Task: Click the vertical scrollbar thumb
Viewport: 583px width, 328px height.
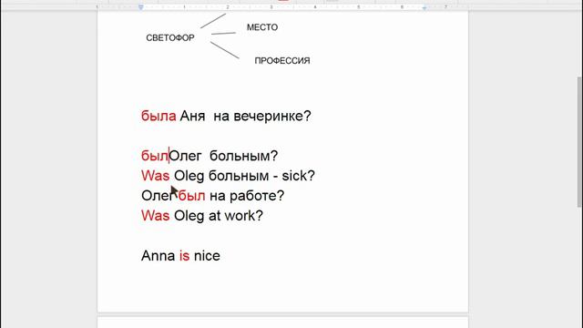Action: click(x=579, y=142)
